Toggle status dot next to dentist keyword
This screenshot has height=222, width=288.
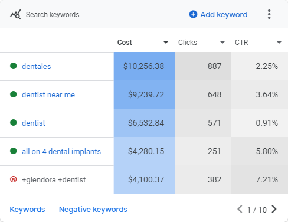coord(14,123)
